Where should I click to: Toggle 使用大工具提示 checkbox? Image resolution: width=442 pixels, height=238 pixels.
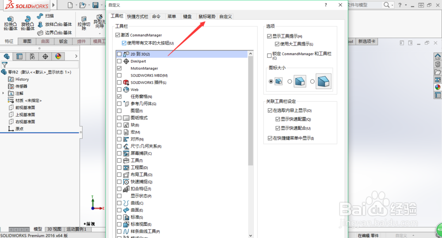(x=277, y=44)
